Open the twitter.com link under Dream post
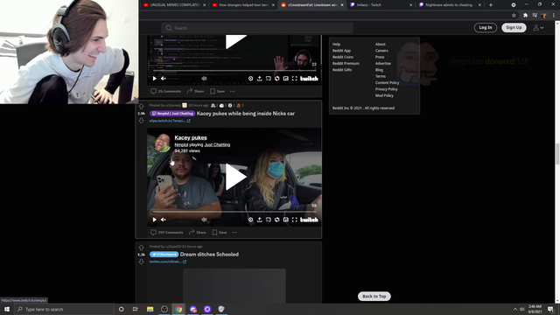Image resolution: width=560 pixels, height=315 pixels. pos(167,262)
